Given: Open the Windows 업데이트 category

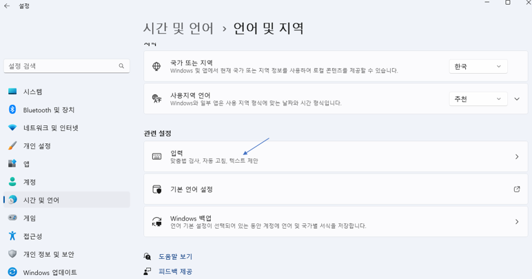Looking at the screenshot, I should (50, 272).
